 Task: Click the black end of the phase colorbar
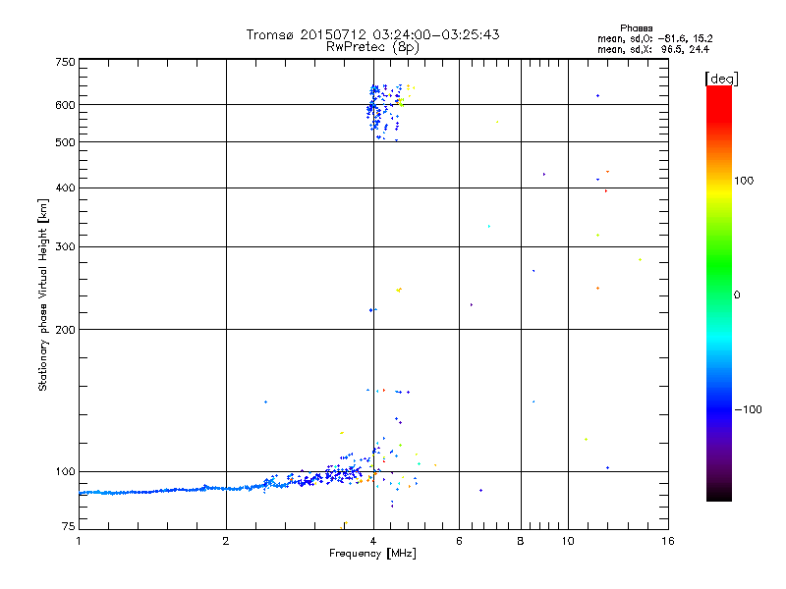point(719,494)
